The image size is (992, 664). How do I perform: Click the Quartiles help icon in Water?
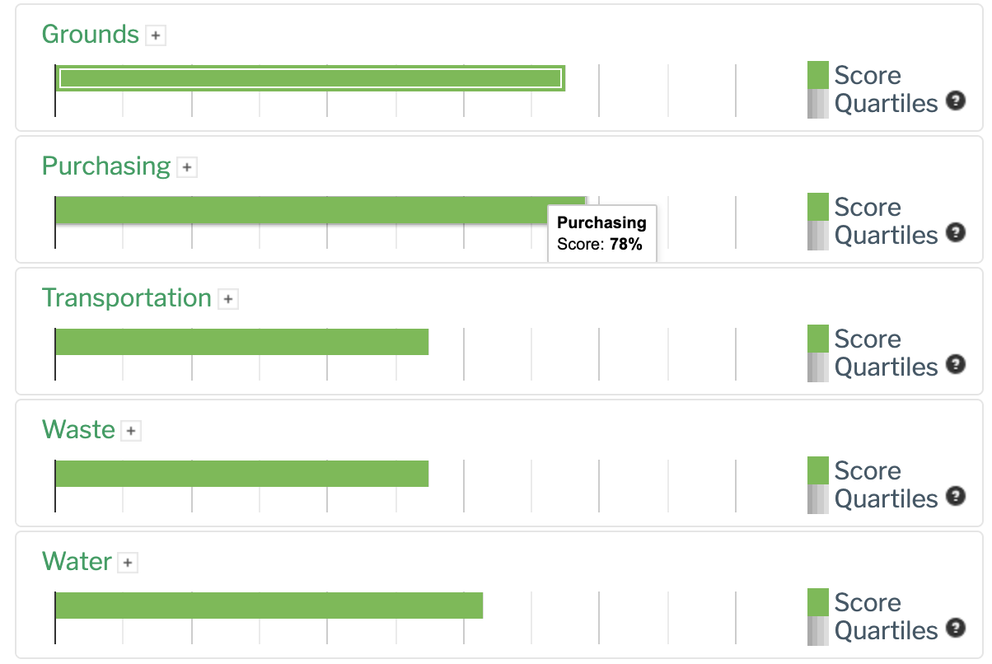tap(956, 629)
